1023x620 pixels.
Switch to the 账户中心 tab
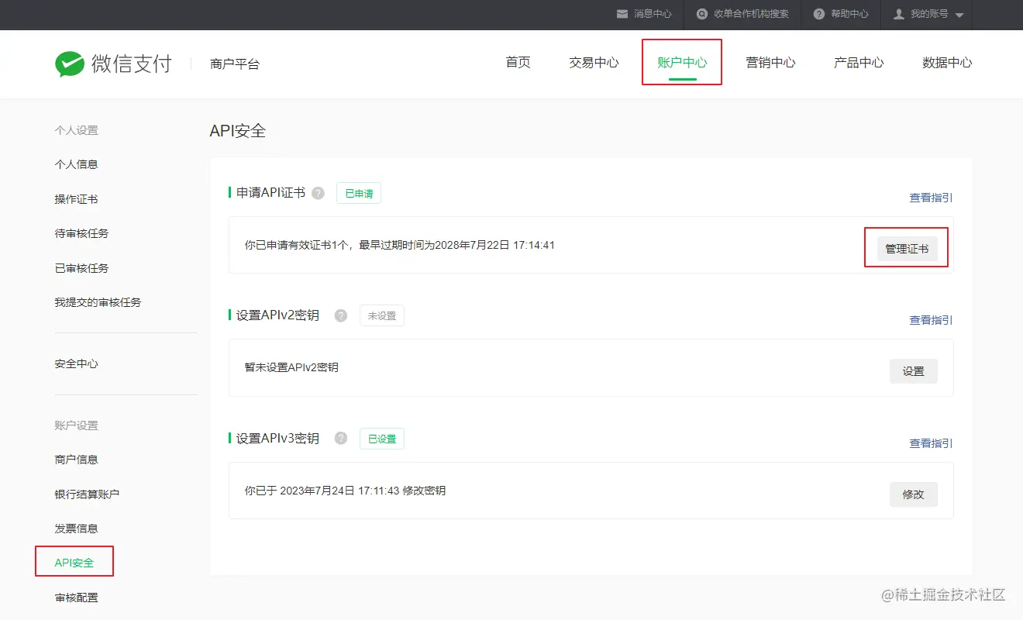coord(682,63)
